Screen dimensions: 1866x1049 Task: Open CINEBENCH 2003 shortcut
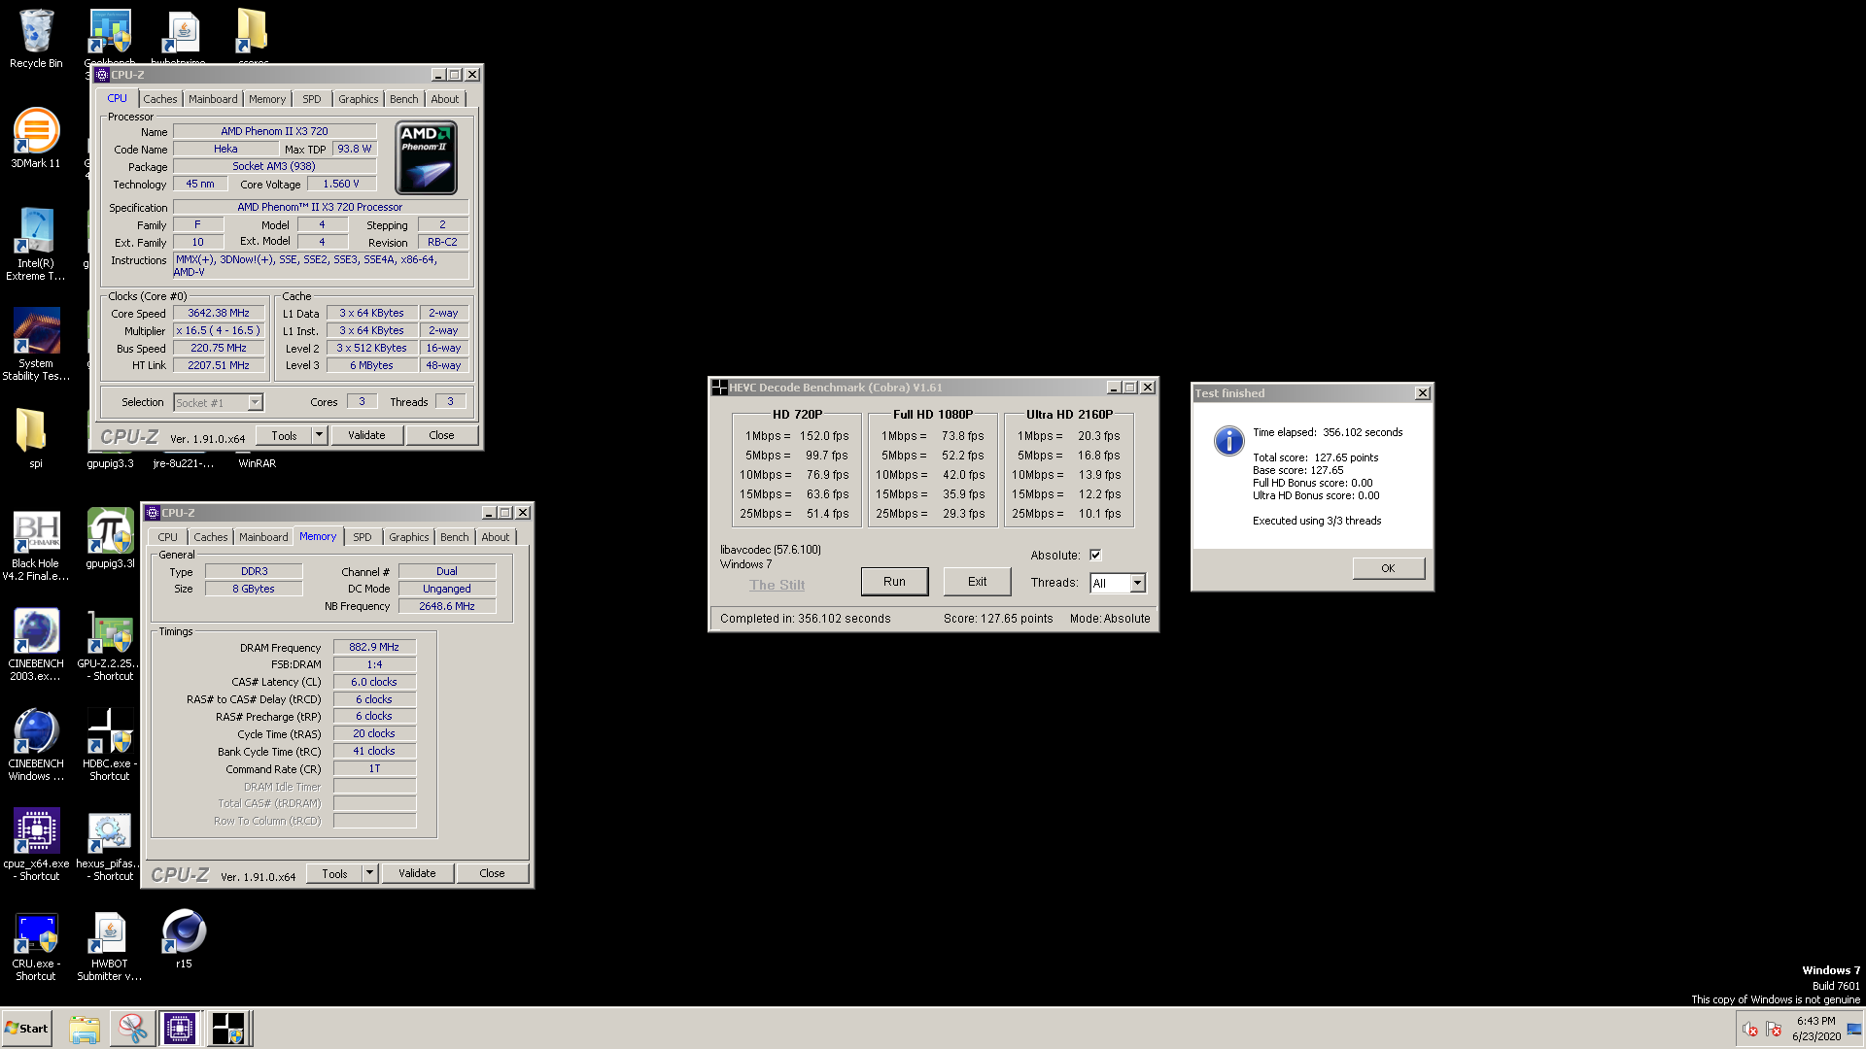36,645
